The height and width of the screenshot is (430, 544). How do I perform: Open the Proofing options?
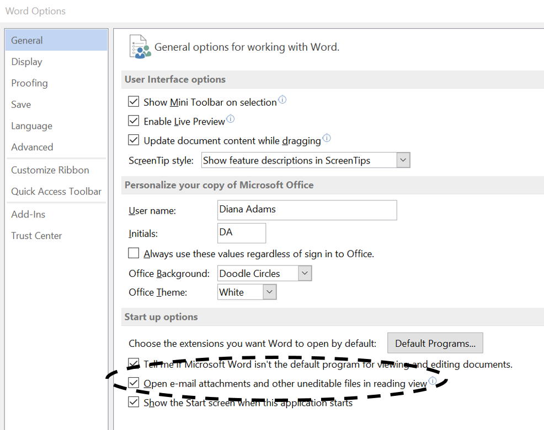click(x=56, y=83)
